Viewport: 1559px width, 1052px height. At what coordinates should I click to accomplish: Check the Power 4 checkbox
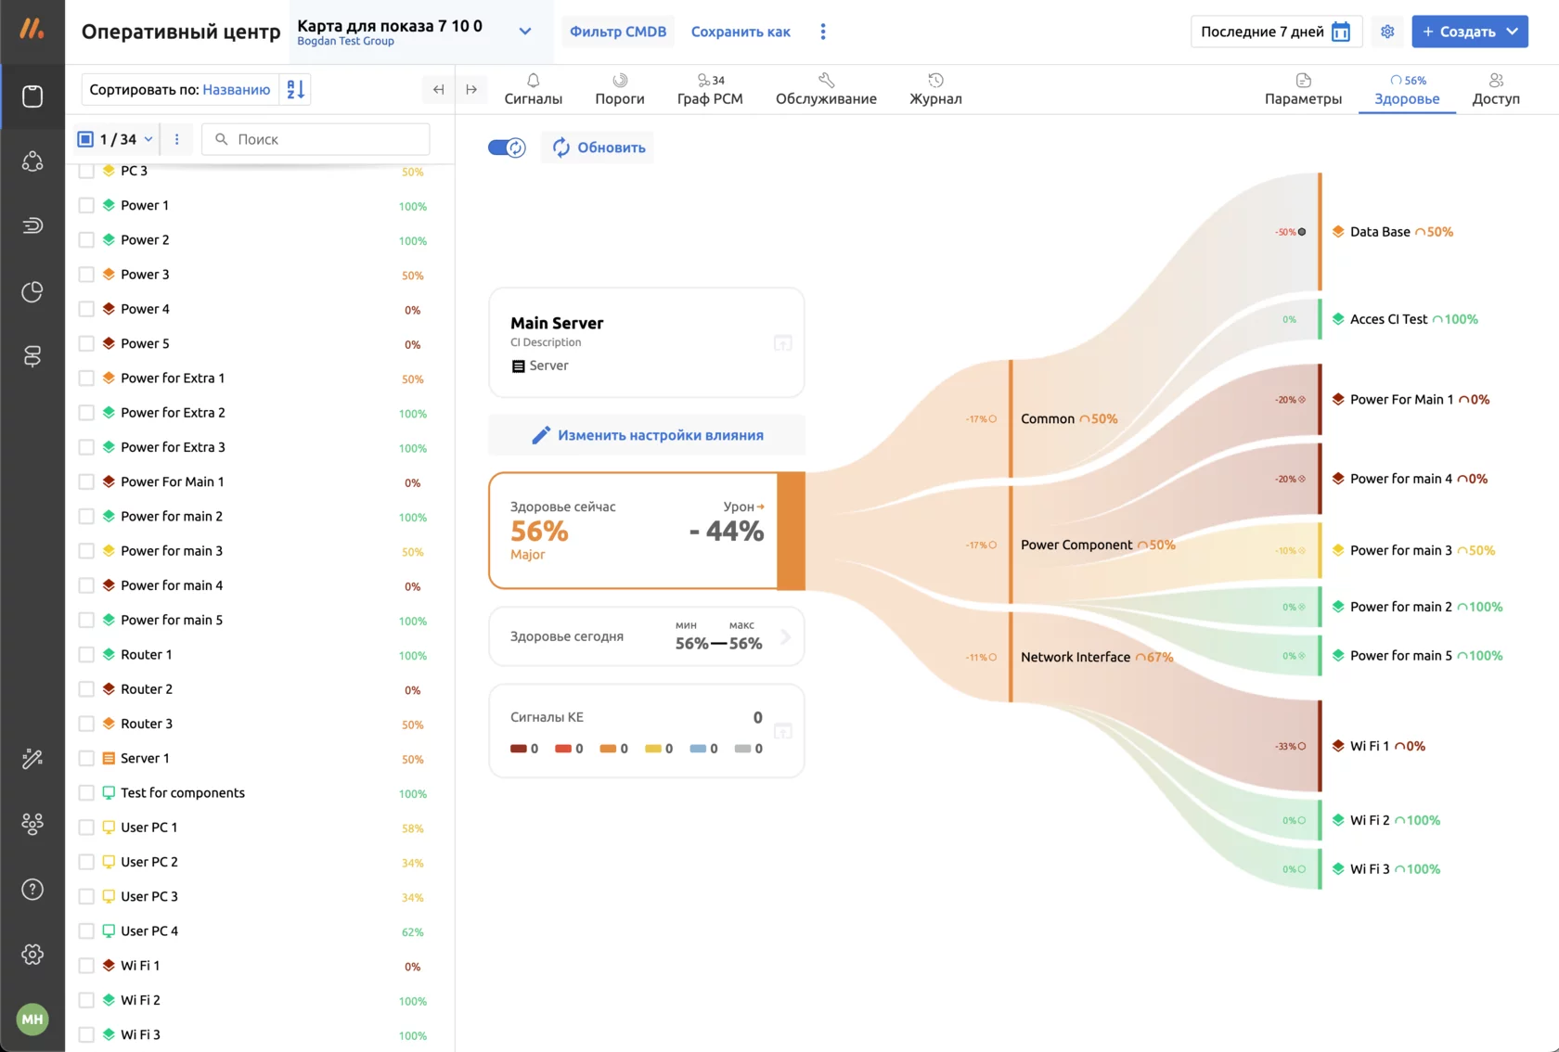tap(86, 309)
